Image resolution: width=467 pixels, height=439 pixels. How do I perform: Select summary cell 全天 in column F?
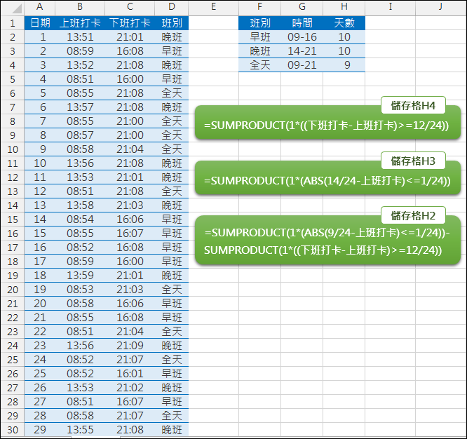(259, 65)
